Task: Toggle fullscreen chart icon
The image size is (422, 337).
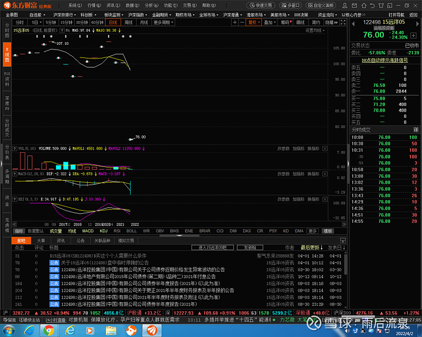Action: [x=343, y=22]
